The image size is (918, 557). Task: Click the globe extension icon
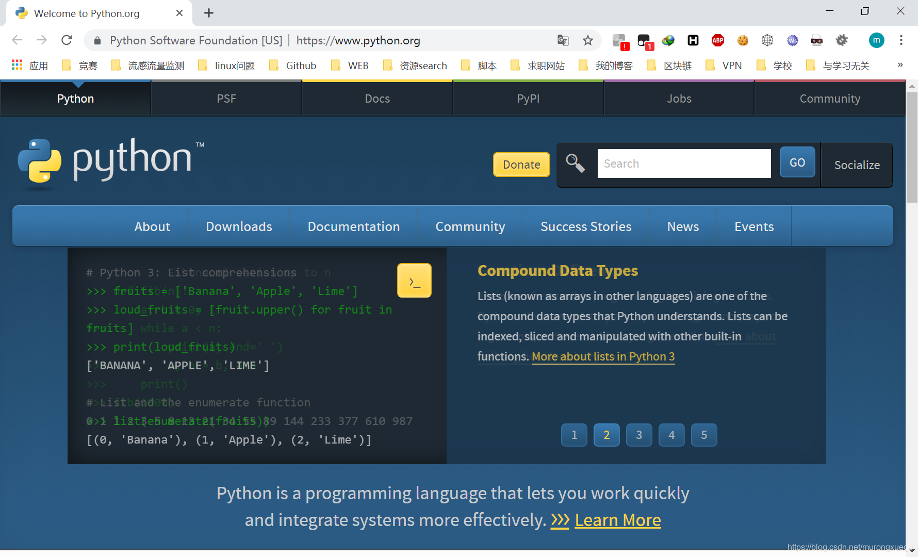[x=767, y=40]
